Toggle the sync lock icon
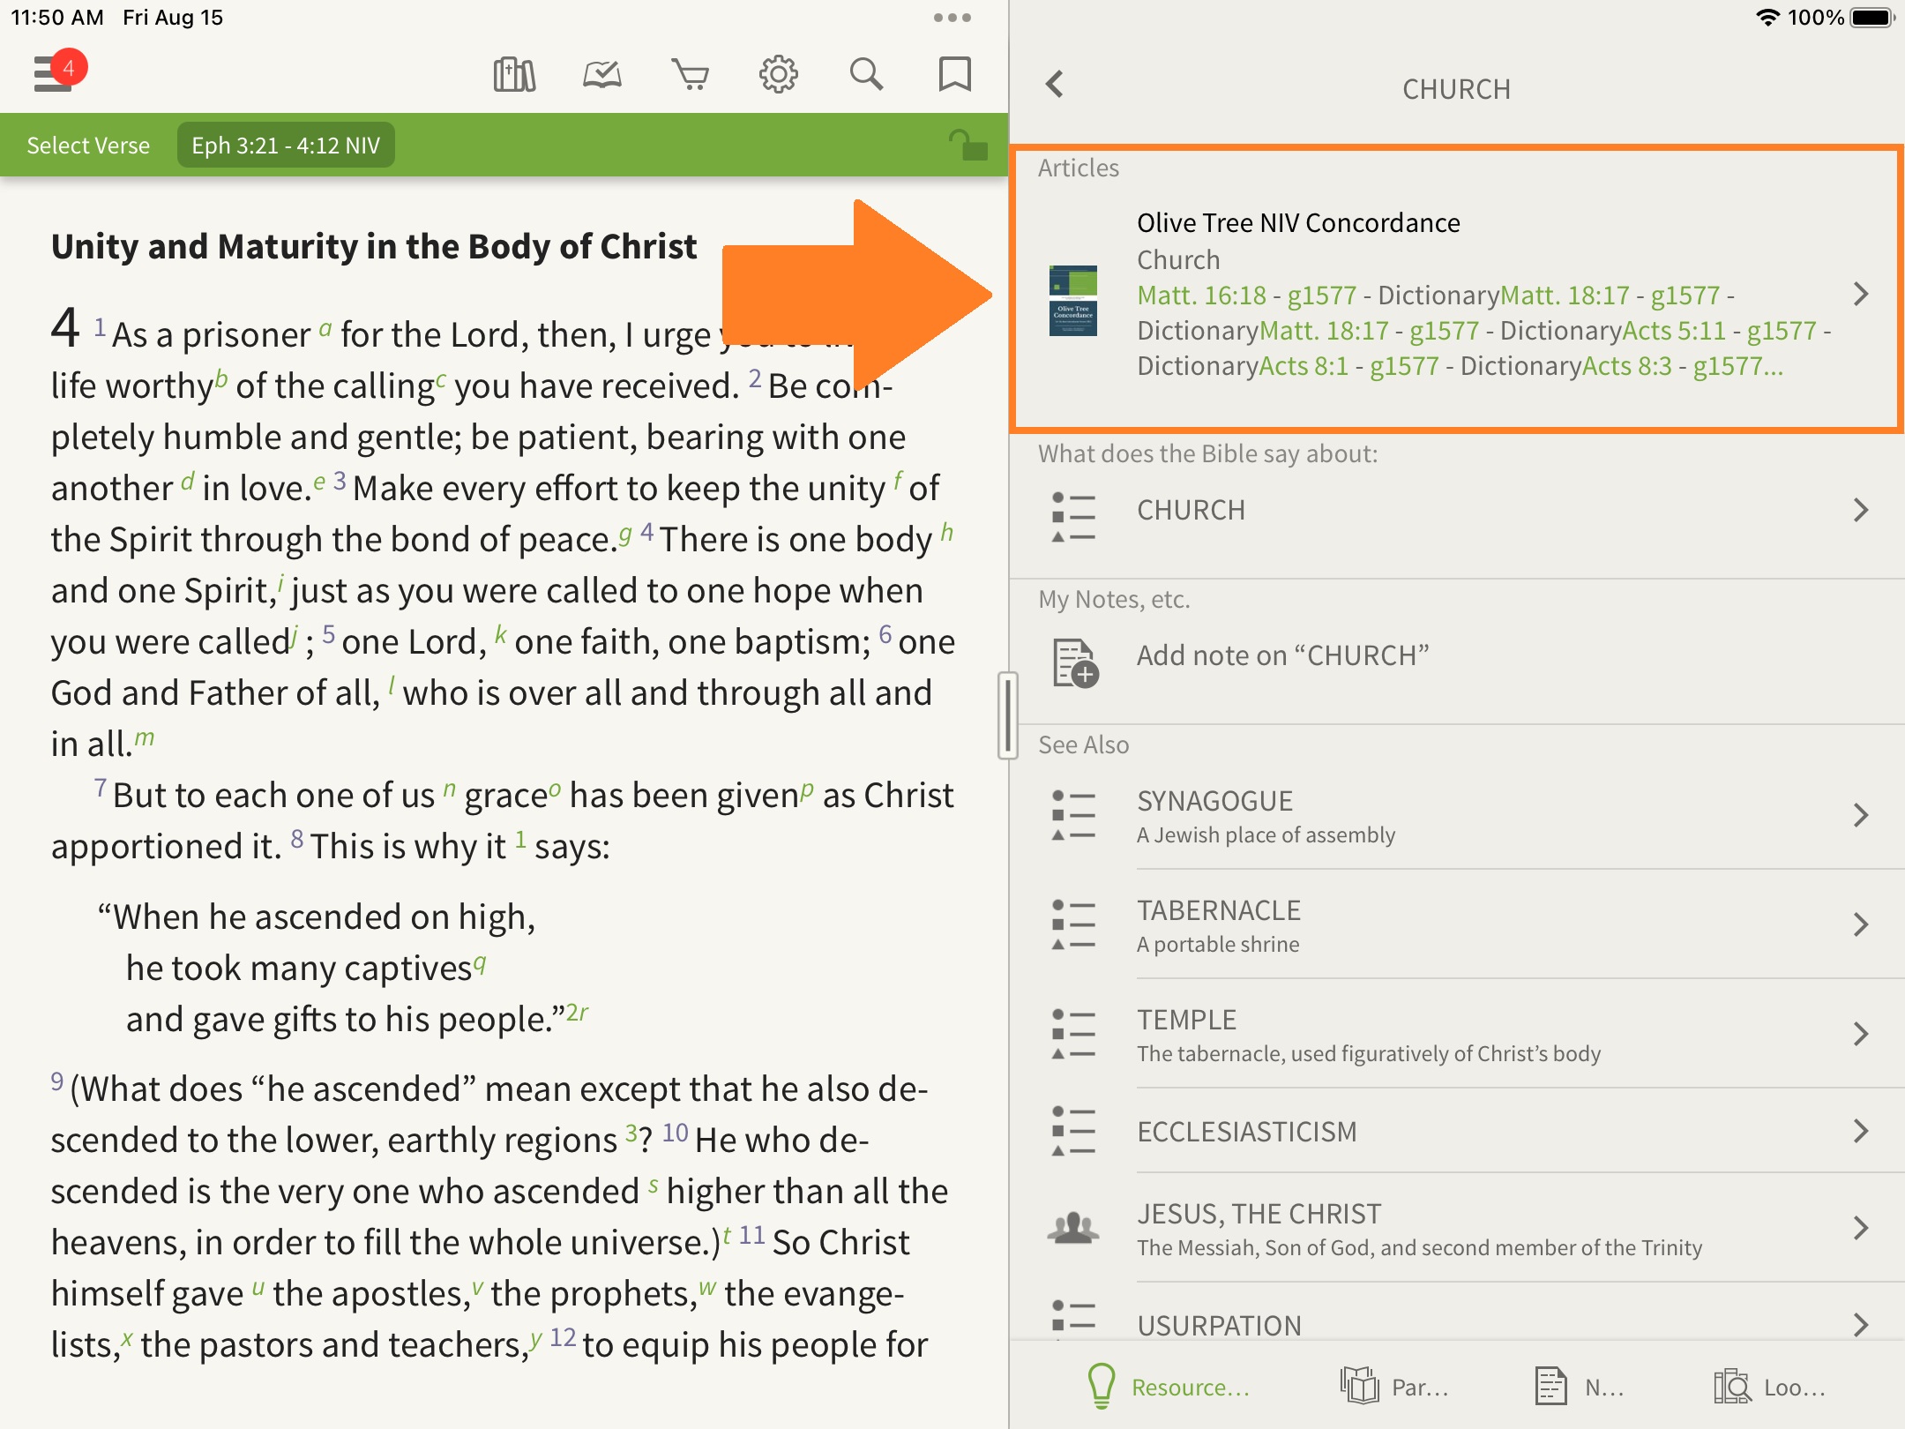This screenshot has width=1905, height=1429. [x=967, y=146]
